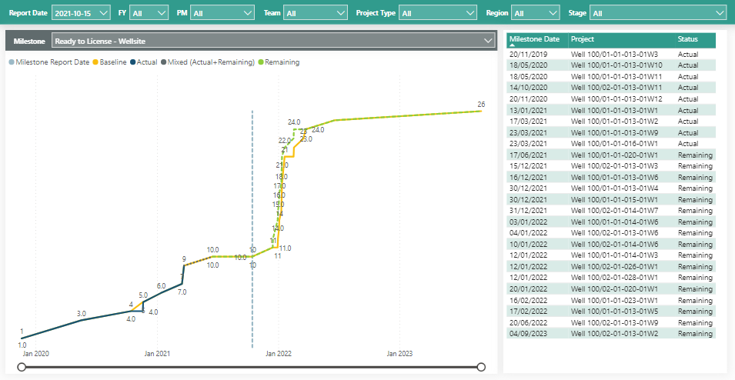Click the left handle of date range slider

tap(22, 367)
